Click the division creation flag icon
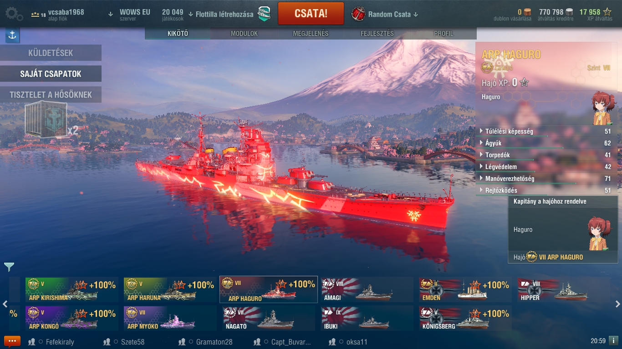Viewport: 622px width, 349px height. coord(264,14)
